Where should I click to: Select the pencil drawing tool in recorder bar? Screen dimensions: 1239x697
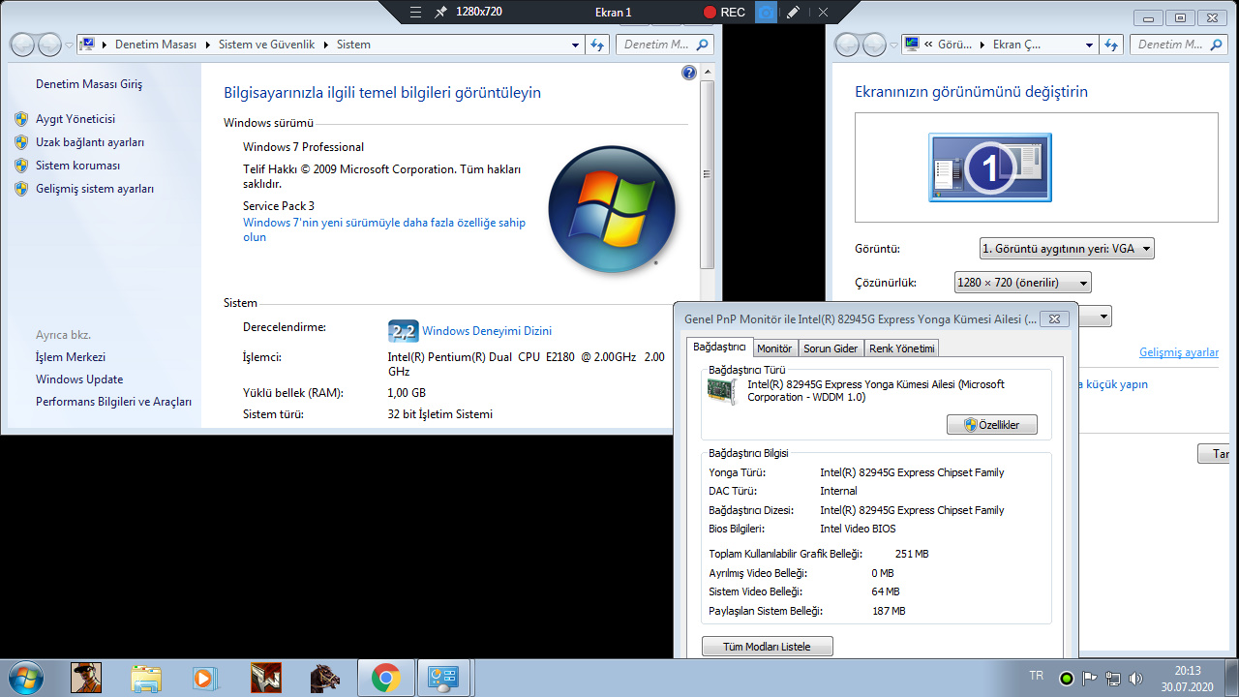[794, 12]
